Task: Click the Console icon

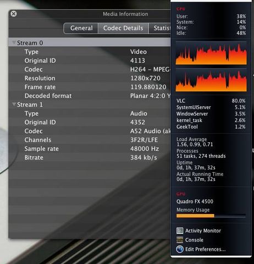Action: (180, 240)
